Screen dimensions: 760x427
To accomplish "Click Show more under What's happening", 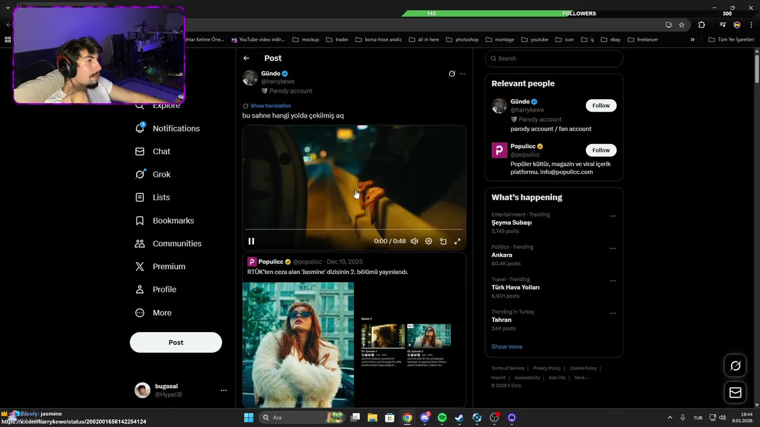I will click(507, 346).
